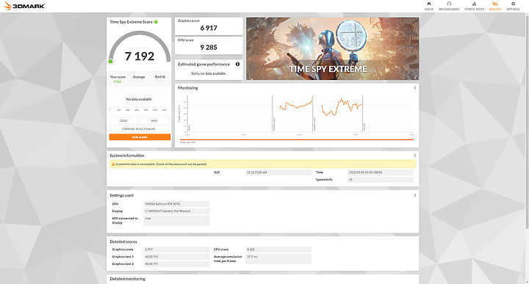Click the Your score value 7 192
Screen dimensions: 529x284
pyautogui.click(x=118, y=81)
